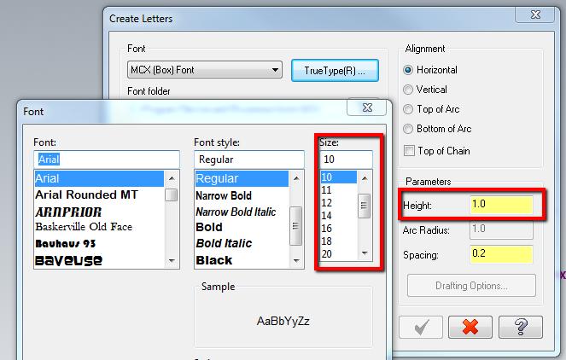Select Arial in font list
The width and height of the screenshot is (566, 360).
click(x=99, y=178)
